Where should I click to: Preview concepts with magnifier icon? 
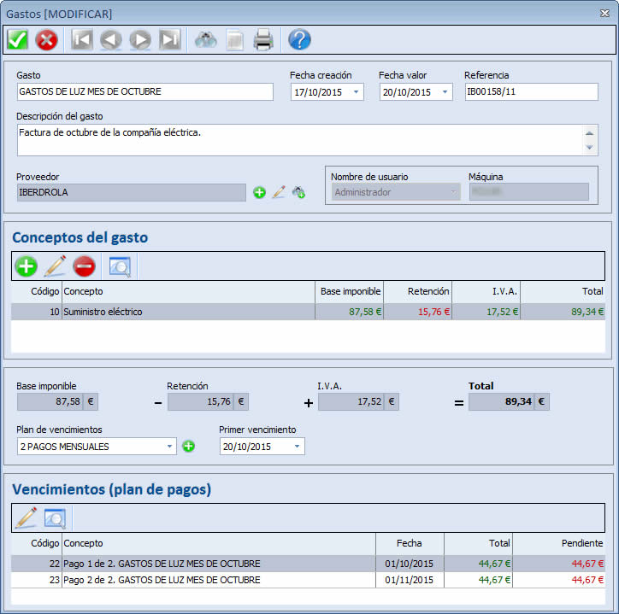point(120,266)
